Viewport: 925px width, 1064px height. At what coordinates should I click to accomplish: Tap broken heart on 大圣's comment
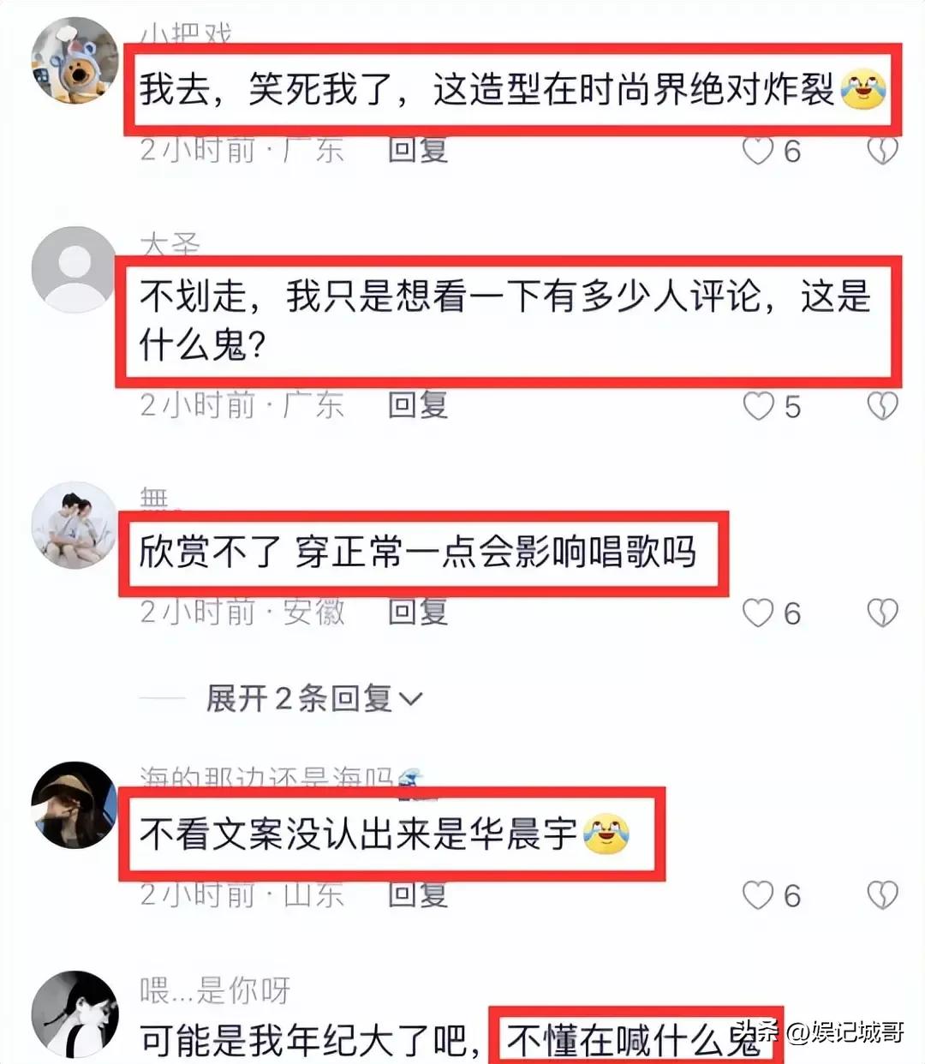[x=882, y=406]
